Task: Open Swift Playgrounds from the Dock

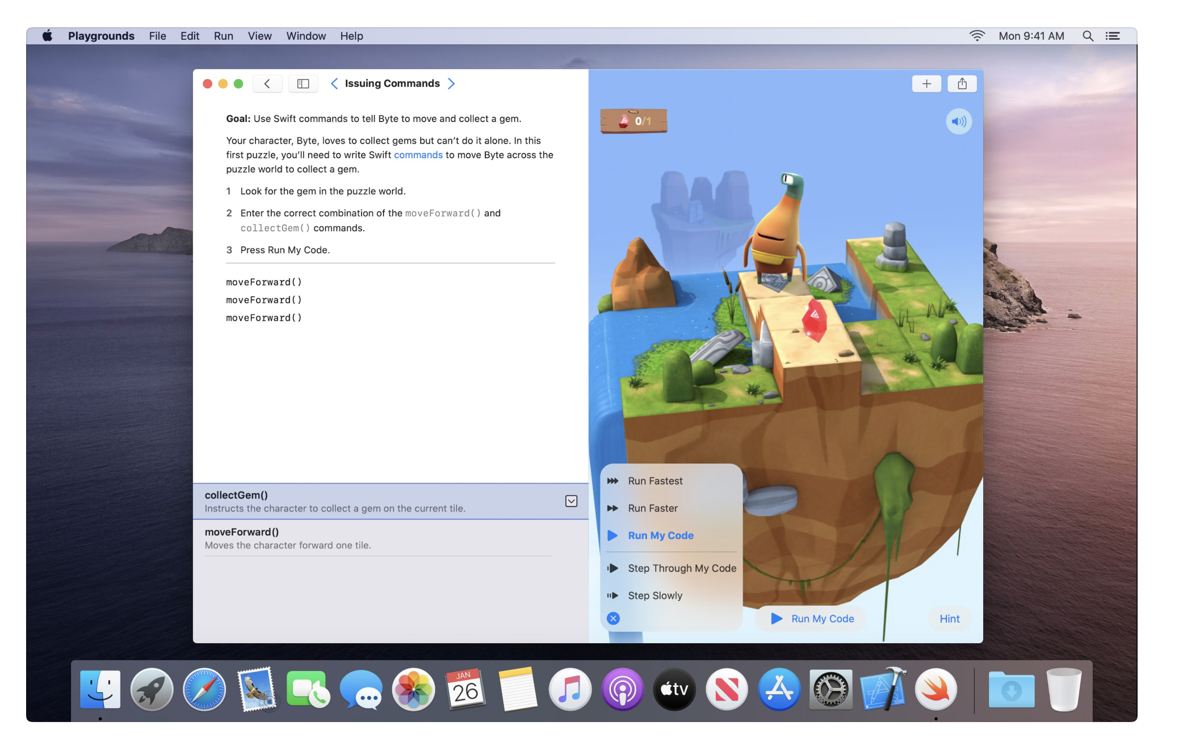Action: [x=936, y=690]
